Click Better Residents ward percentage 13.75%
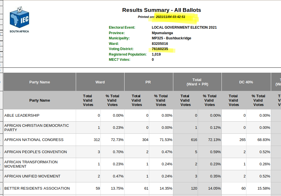Screen dimensions: 281x196 [117, 188]
